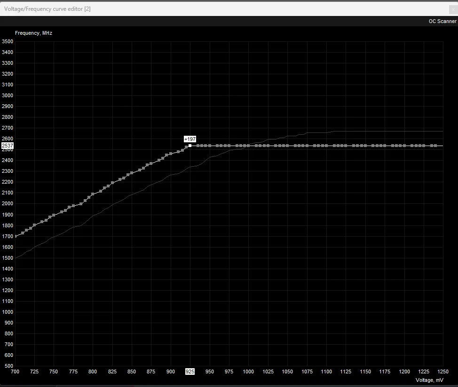The image size is (458, 387).
Task: Click the 1250 voltage axis label
Action: pos(443,372)
